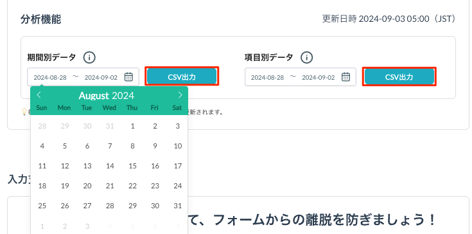The image size is (472, 234).
Task: Select August 20 in the calendar
Action: point(87,186)
